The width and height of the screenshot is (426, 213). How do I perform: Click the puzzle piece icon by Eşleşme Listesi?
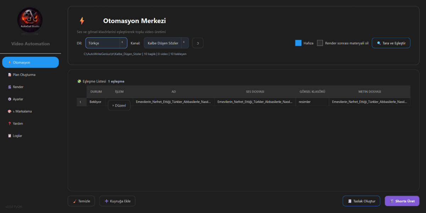tap(79, 81)
